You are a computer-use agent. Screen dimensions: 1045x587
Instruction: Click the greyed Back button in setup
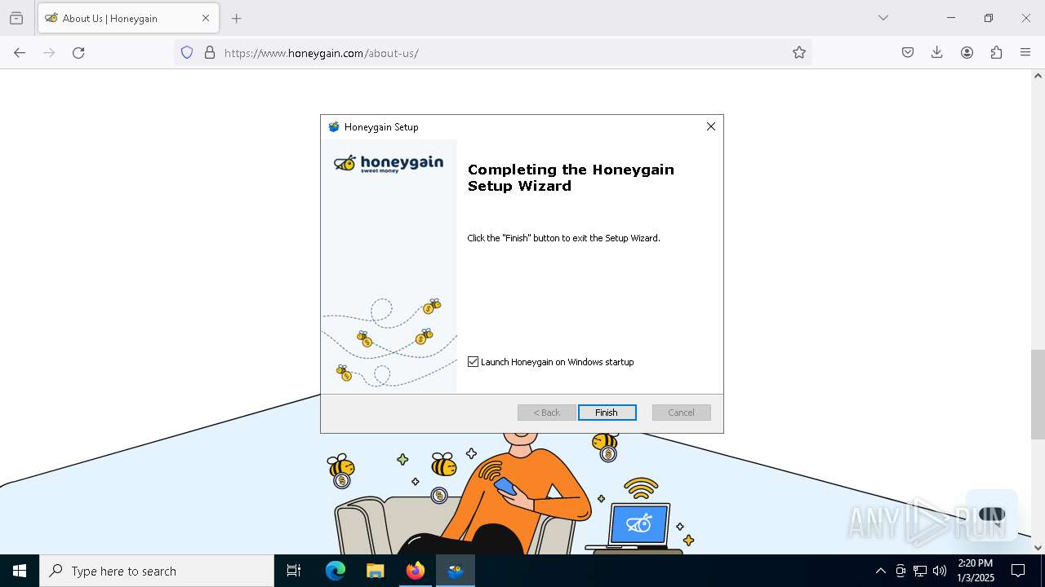pyautogui.click(x=547, y=413)
